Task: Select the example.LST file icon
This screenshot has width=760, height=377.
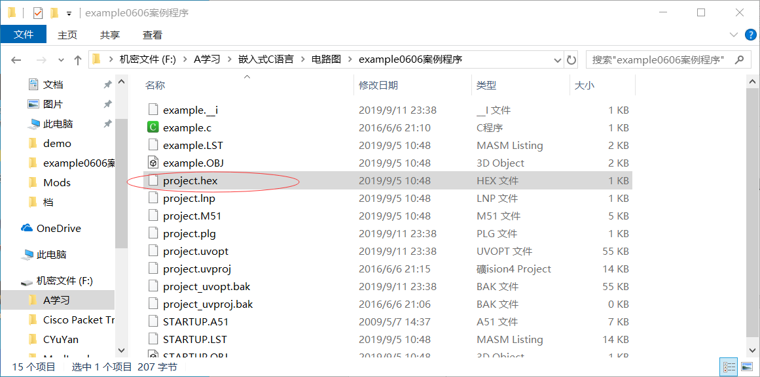Action: 153,145
